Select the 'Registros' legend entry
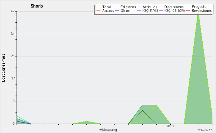216x133 pixels. 150,10
